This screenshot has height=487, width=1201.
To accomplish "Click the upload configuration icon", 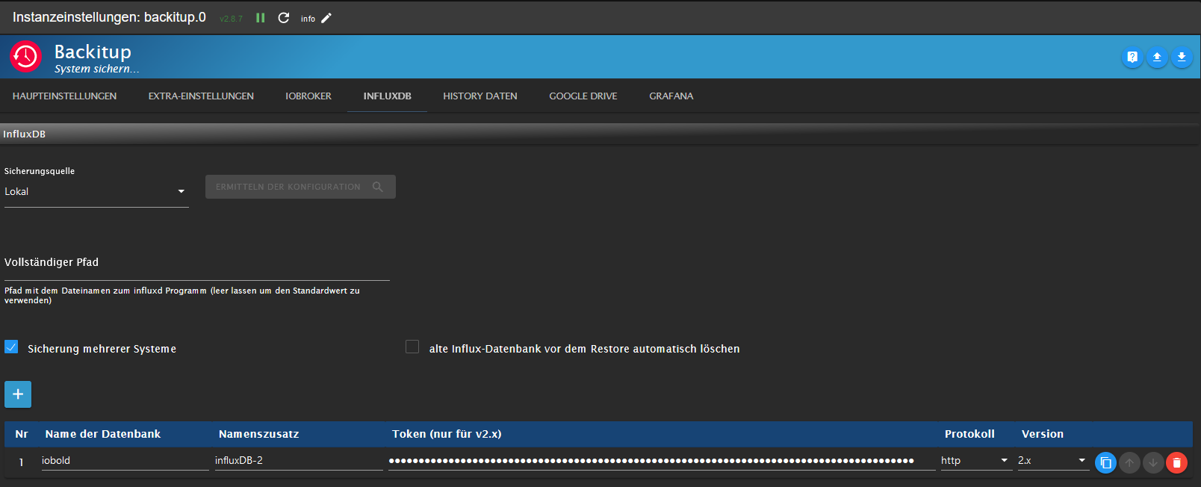I will coord(1157,57).
